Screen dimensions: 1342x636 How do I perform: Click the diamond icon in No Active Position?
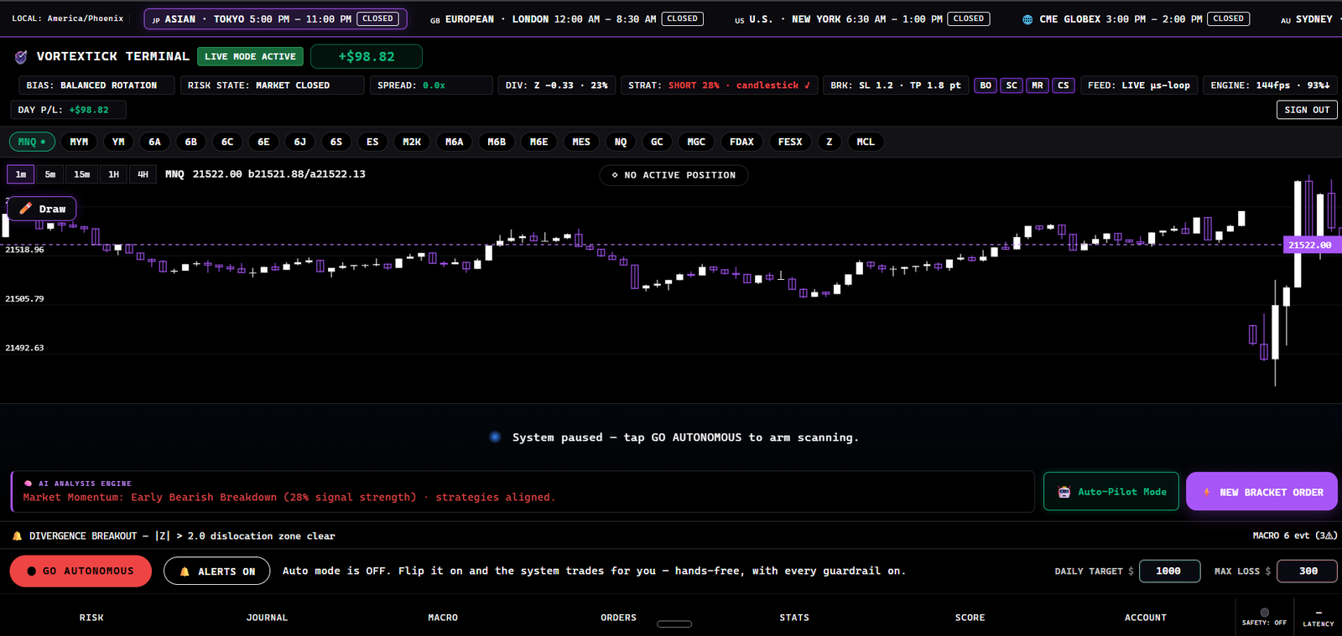(615, 175)
